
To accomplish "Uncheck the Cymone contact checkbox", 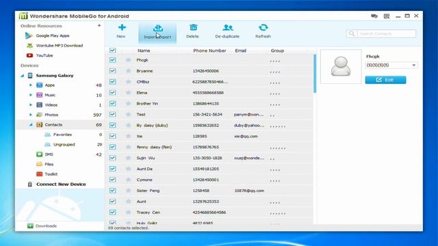I will click(x=112, y=180).
